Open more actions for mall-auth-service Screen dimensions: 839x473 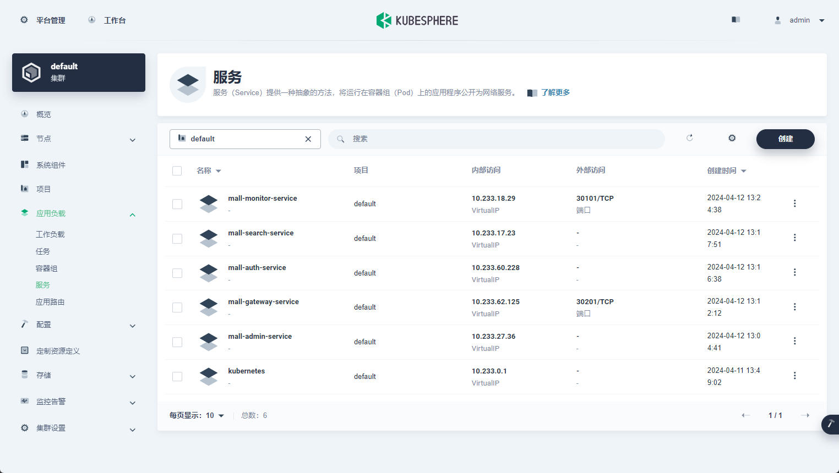pos(794,272)
